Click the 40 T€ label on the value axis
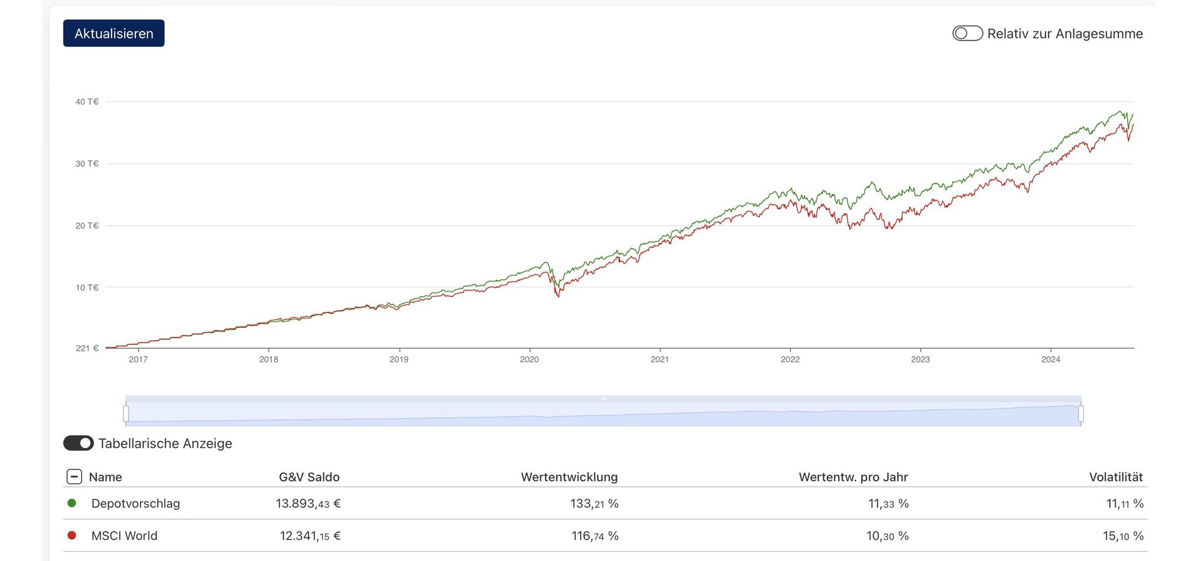 coord(87,102)
